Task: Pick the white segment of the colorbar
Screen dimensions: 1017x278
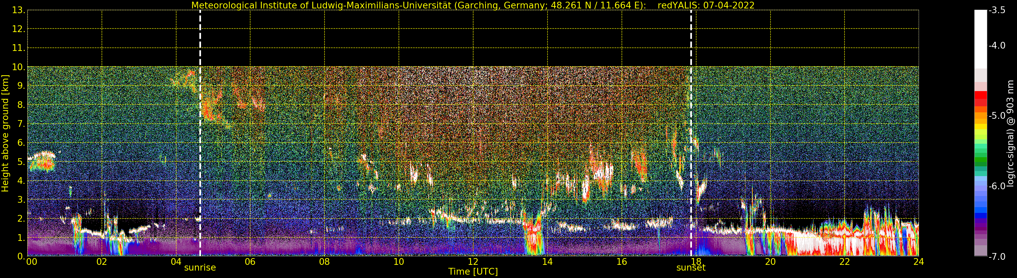Action: [x=980, y=39]
